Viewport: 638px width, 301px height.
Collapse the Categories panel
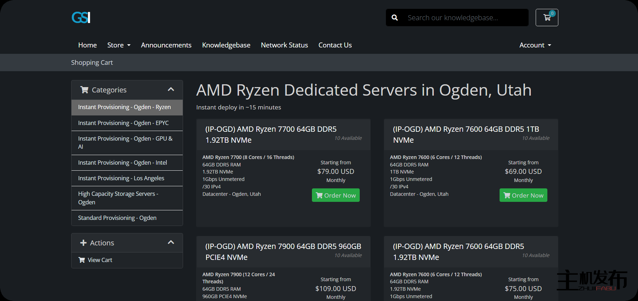click(171, 90)
